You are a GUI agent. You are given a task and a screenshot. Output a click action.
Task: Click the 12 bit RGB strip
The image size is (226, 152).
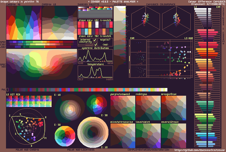[29, 102]
